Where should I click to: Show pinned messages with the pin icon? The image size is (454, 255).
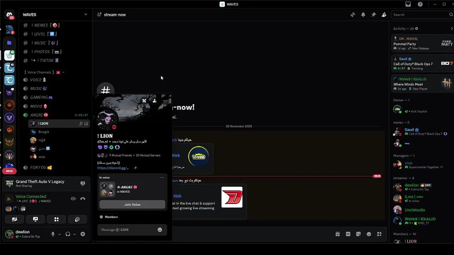click(x=373, y=15)
